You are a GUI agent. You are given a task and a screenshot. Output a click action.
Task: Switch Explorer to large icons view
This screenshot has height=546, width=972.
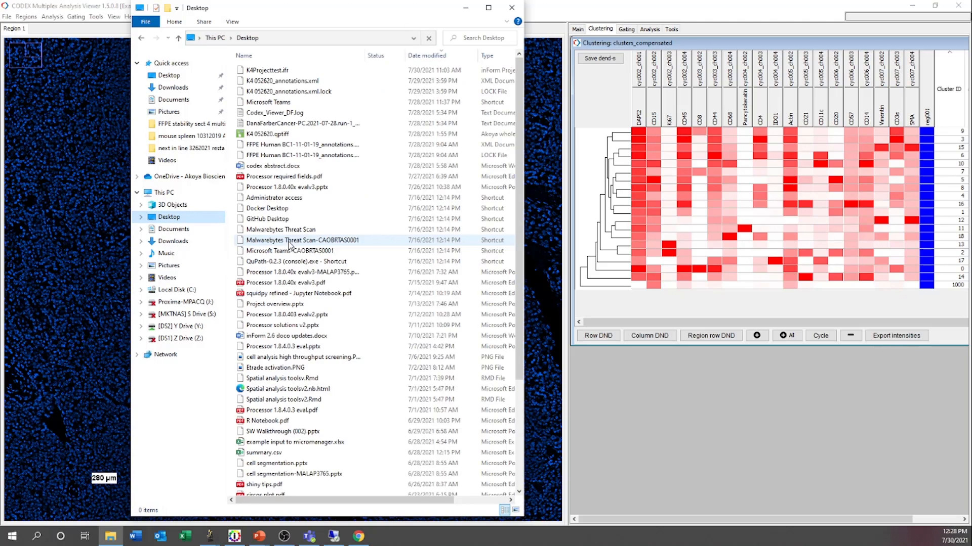pos(515,510)
